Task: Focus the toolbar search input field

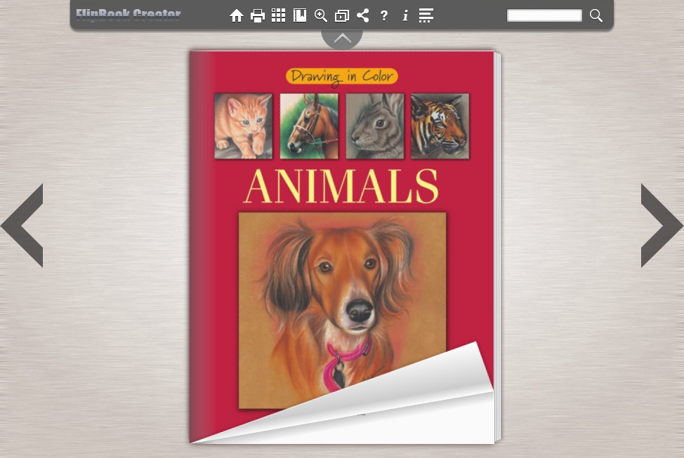Action: point(544,15)
